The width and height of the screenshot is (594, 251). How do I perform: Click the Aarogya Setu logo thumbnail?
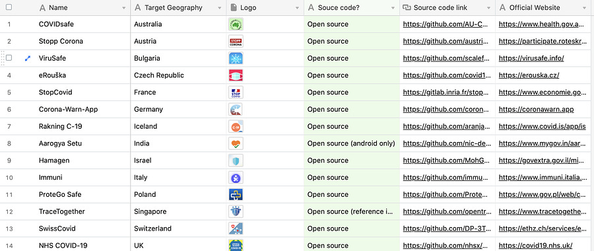click(236, 144)
